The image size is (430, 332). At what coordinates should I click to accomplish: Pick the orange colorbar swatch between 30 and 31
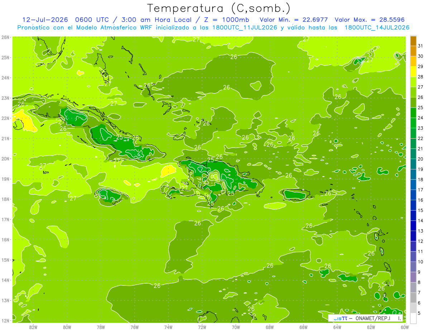(x=413, y=51)
